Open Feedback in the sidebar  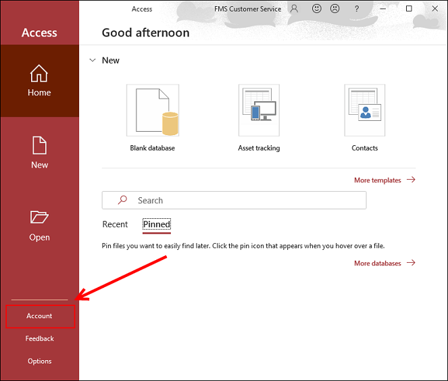[x=39, y=338]
